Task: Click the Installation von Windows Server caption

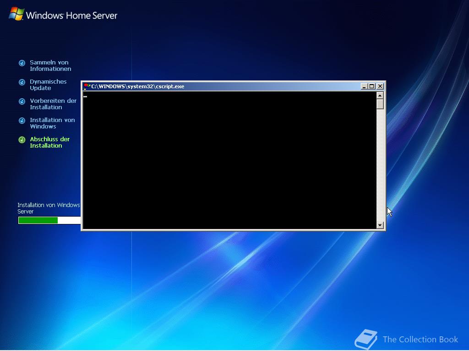Action: pos(49,208)
